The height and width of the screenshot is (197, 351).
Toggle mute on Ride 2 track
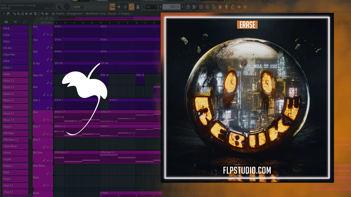click(x=51, y=108)
